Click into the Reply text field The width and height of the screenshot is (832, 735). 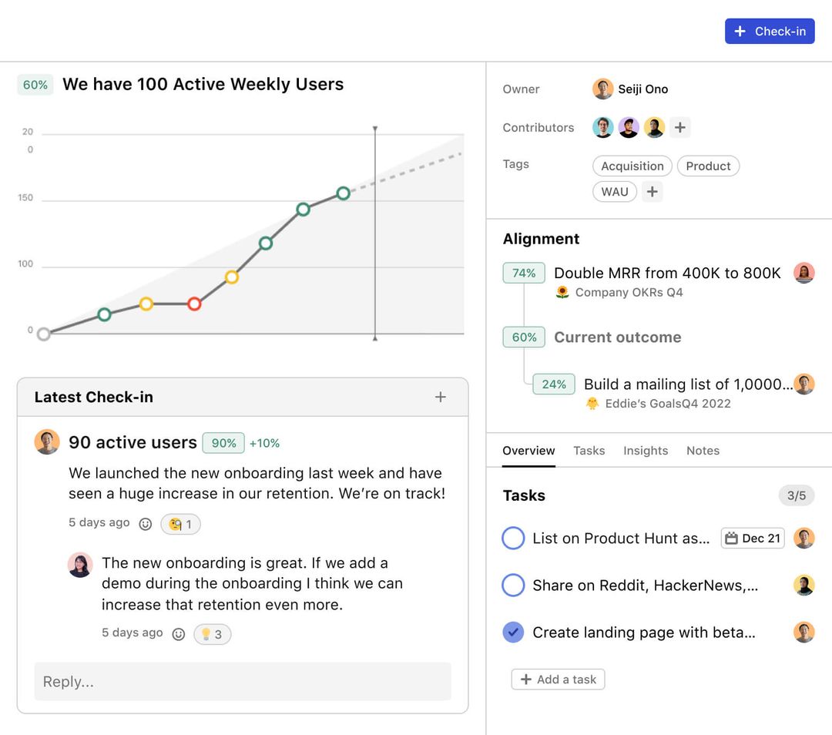tap(243, 681)
